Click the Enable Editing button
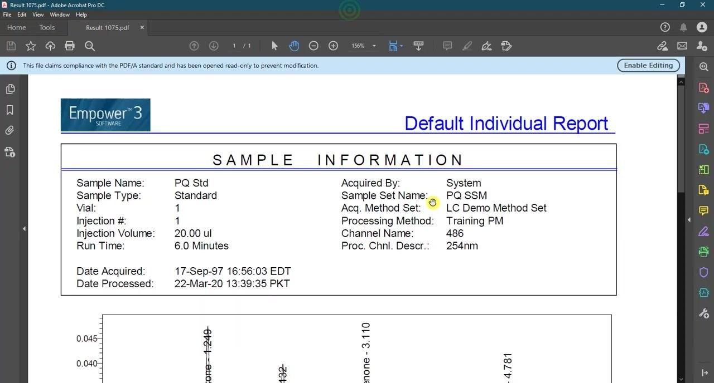The image size is (714, 383). (648, 66)
